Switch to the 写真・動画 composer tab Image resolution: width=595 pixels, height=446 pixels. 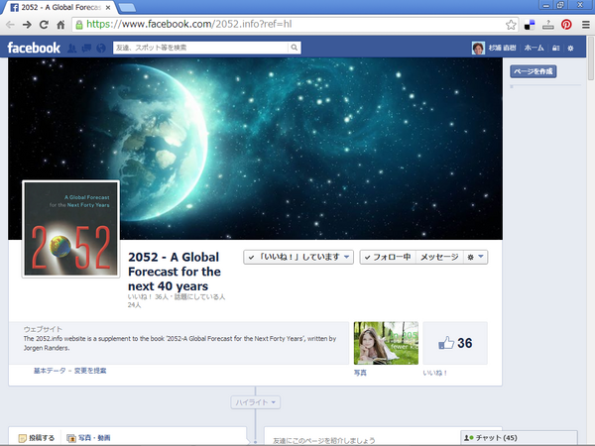(88, 438)
